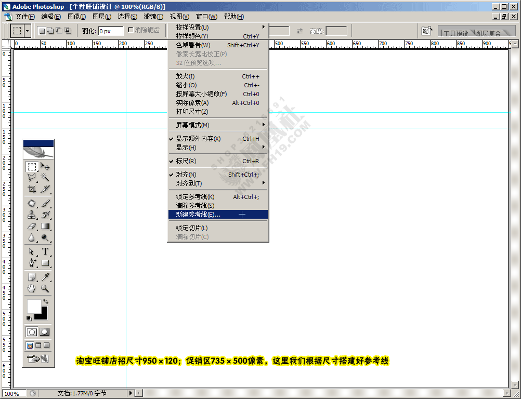Select the Eyedropper tool
The height and width of the screenshot is (399, 521).
(x=45, y=277)
